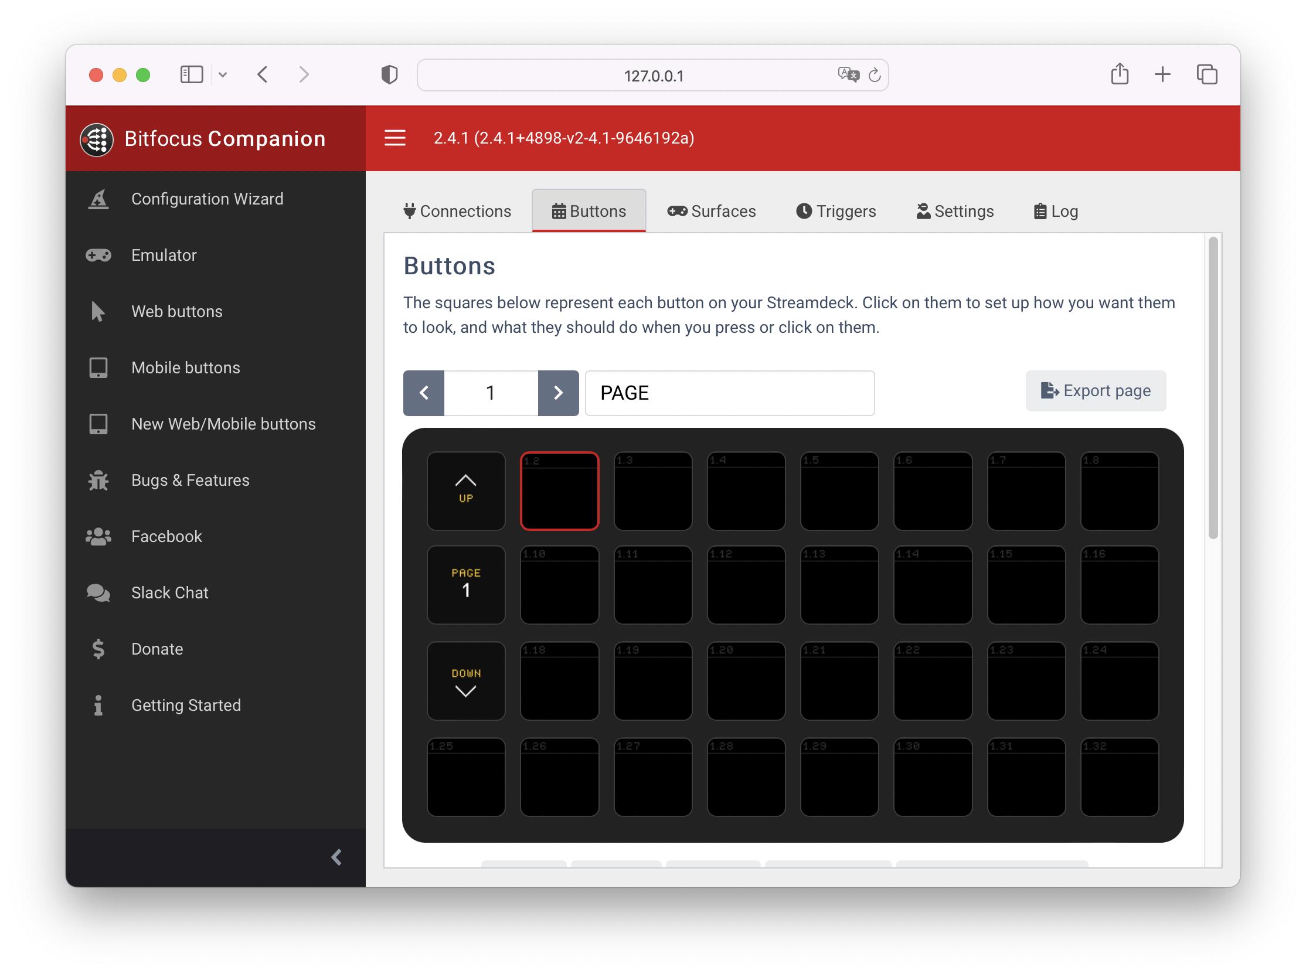This screenshot has width=1306, height=974.
Task: Go to the previous button page
Action: click(423, 393)
